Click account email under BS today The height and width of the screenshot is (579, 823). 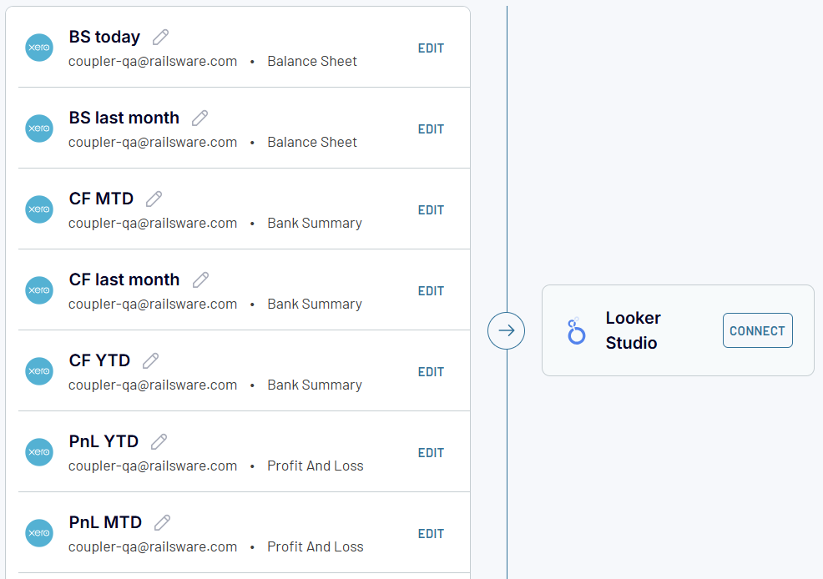(153, 62)
